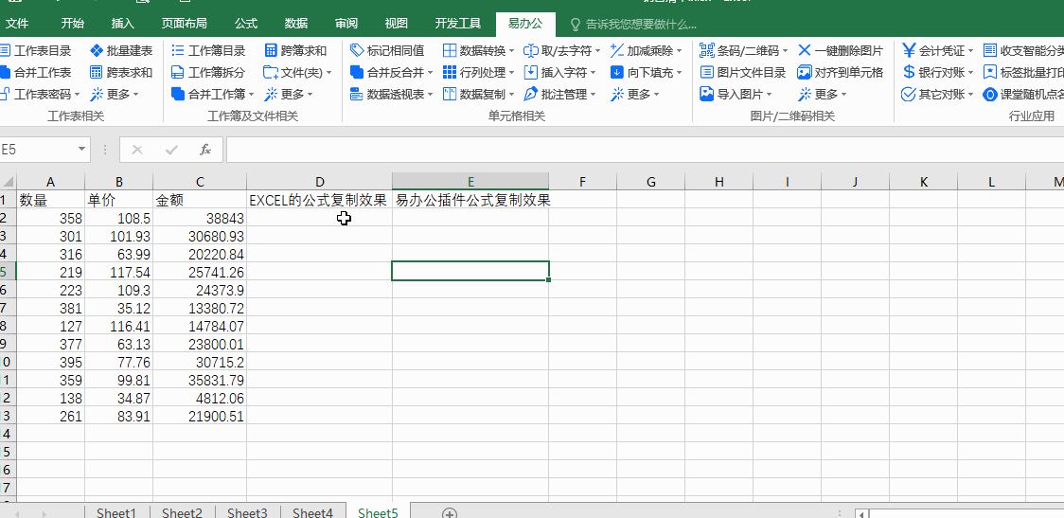Switch to Sheet3 tab
Image resolution: width=1064 pixels, height=518 pixels.
(x=247, y=513)
